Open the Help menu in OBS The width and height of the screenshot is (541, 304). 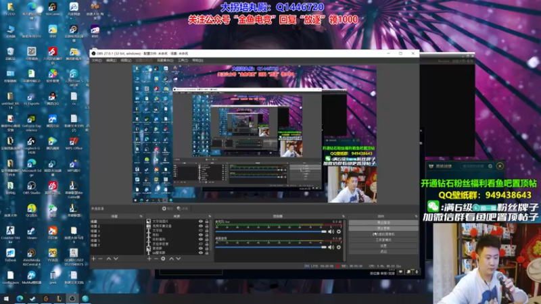[197, 60]
